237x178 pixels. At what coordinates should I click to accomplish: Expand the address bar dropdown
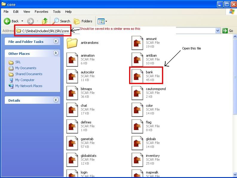(x=218, y=31)
